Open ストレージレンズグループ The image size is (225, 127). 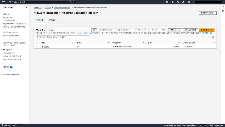click(12, 56)
